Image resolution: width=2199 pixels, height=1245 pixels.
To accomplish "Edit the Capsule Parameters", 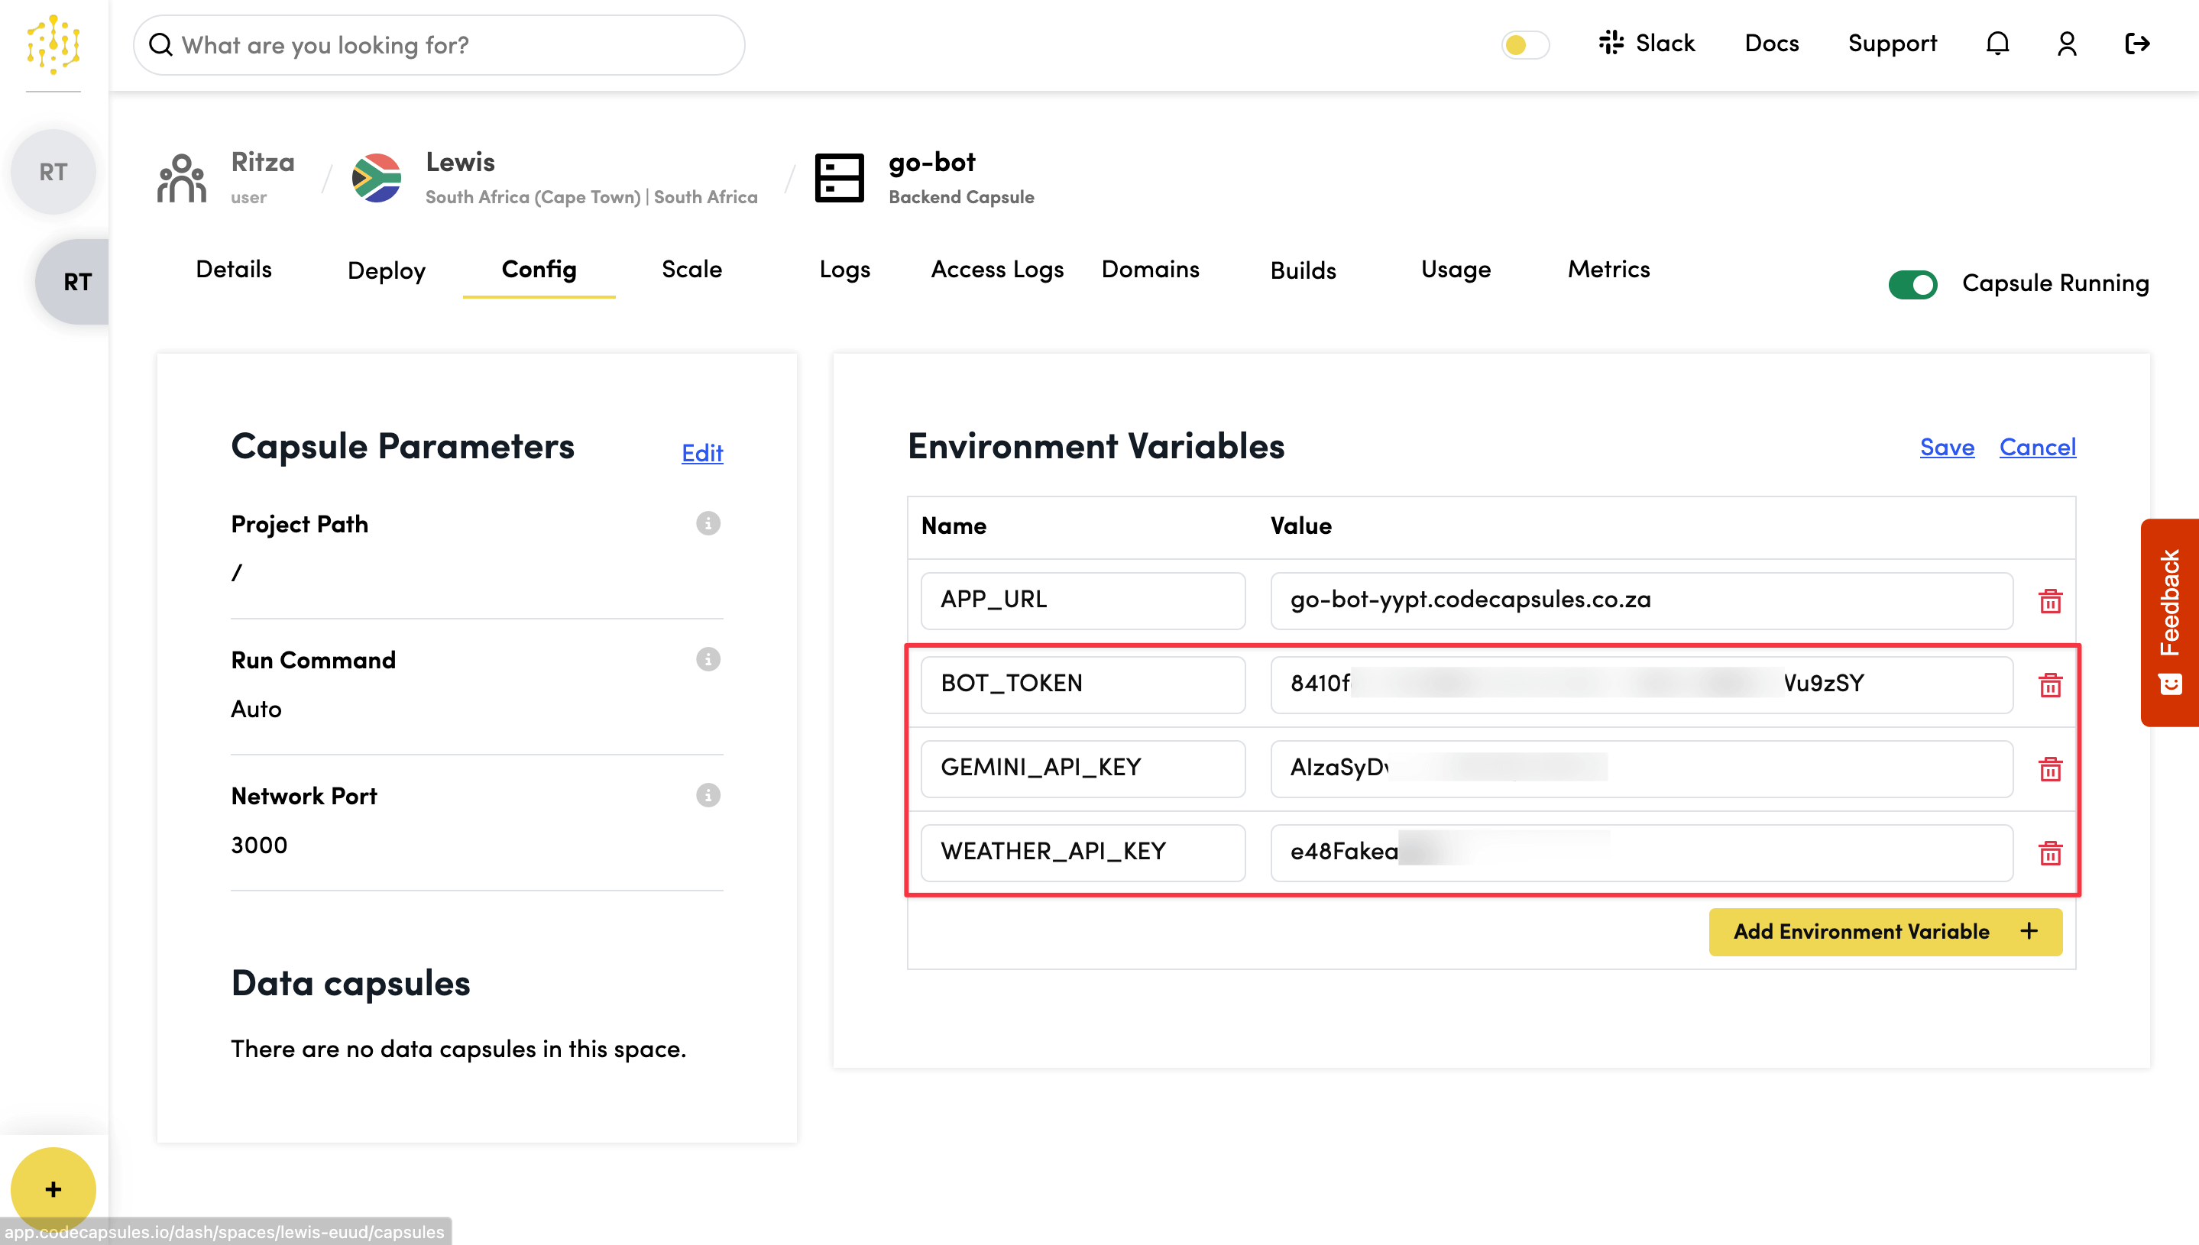I will point(701,453).
